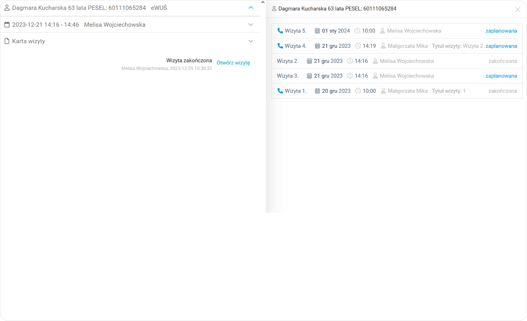Open the visit via Otwórz wizytę
The height and width of the screenshot is (321, 527).
click(233, 63)
